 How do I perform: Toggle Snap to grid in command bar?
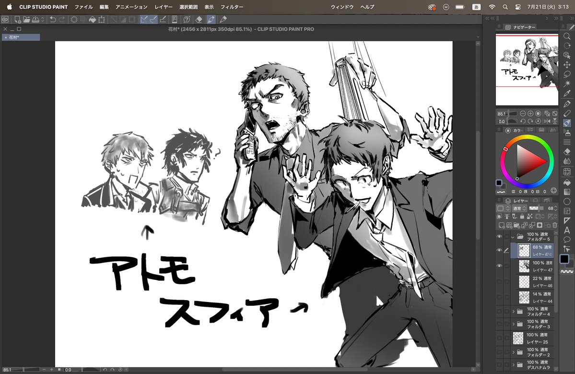[163, 20]
